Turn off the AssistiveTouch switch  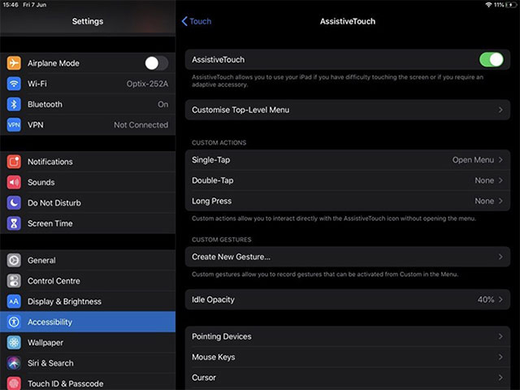[491, 59]
